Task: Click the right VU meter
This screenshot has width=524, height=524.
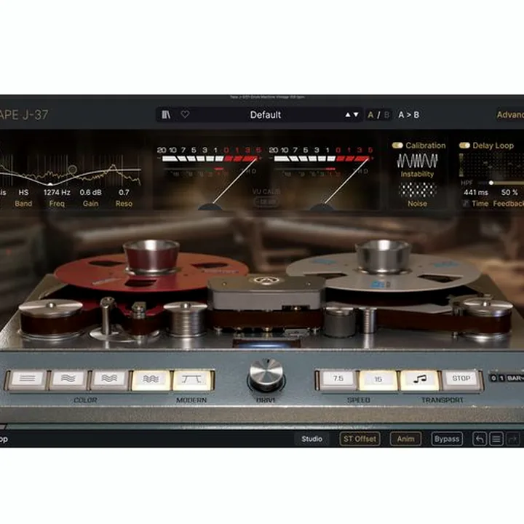Action: pos(322,178)
